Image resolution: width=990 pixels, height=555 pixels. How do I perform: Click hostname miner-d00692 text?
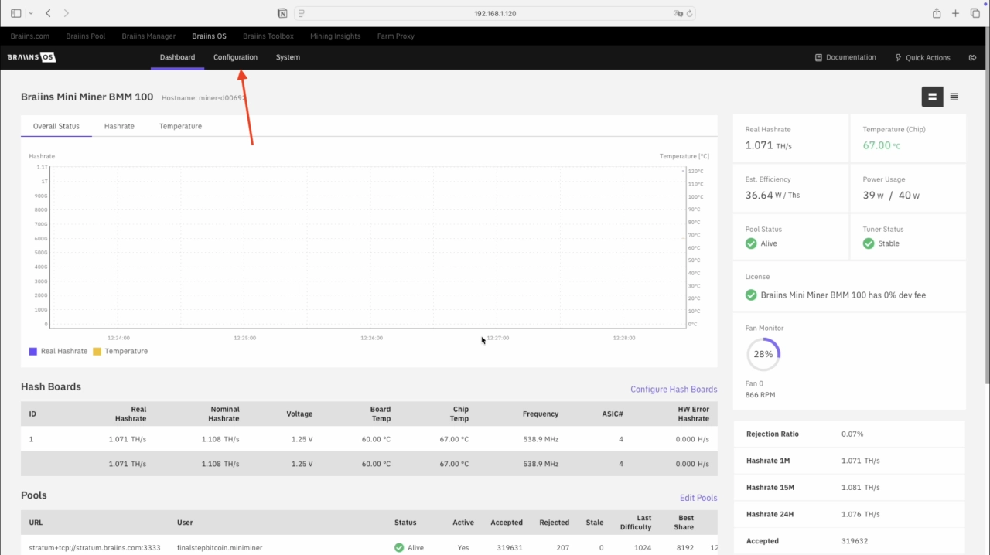pyautogui.click(x=204, y=98)
